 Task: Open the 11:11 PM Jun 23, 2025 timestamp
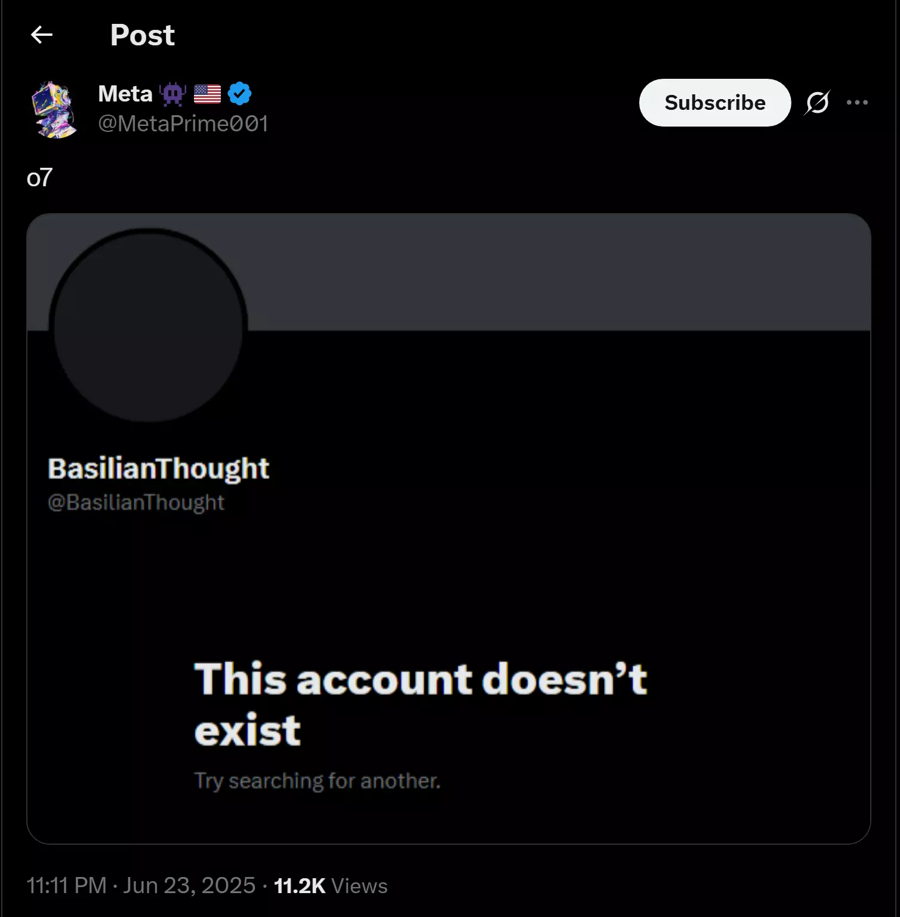pos(141,885)
